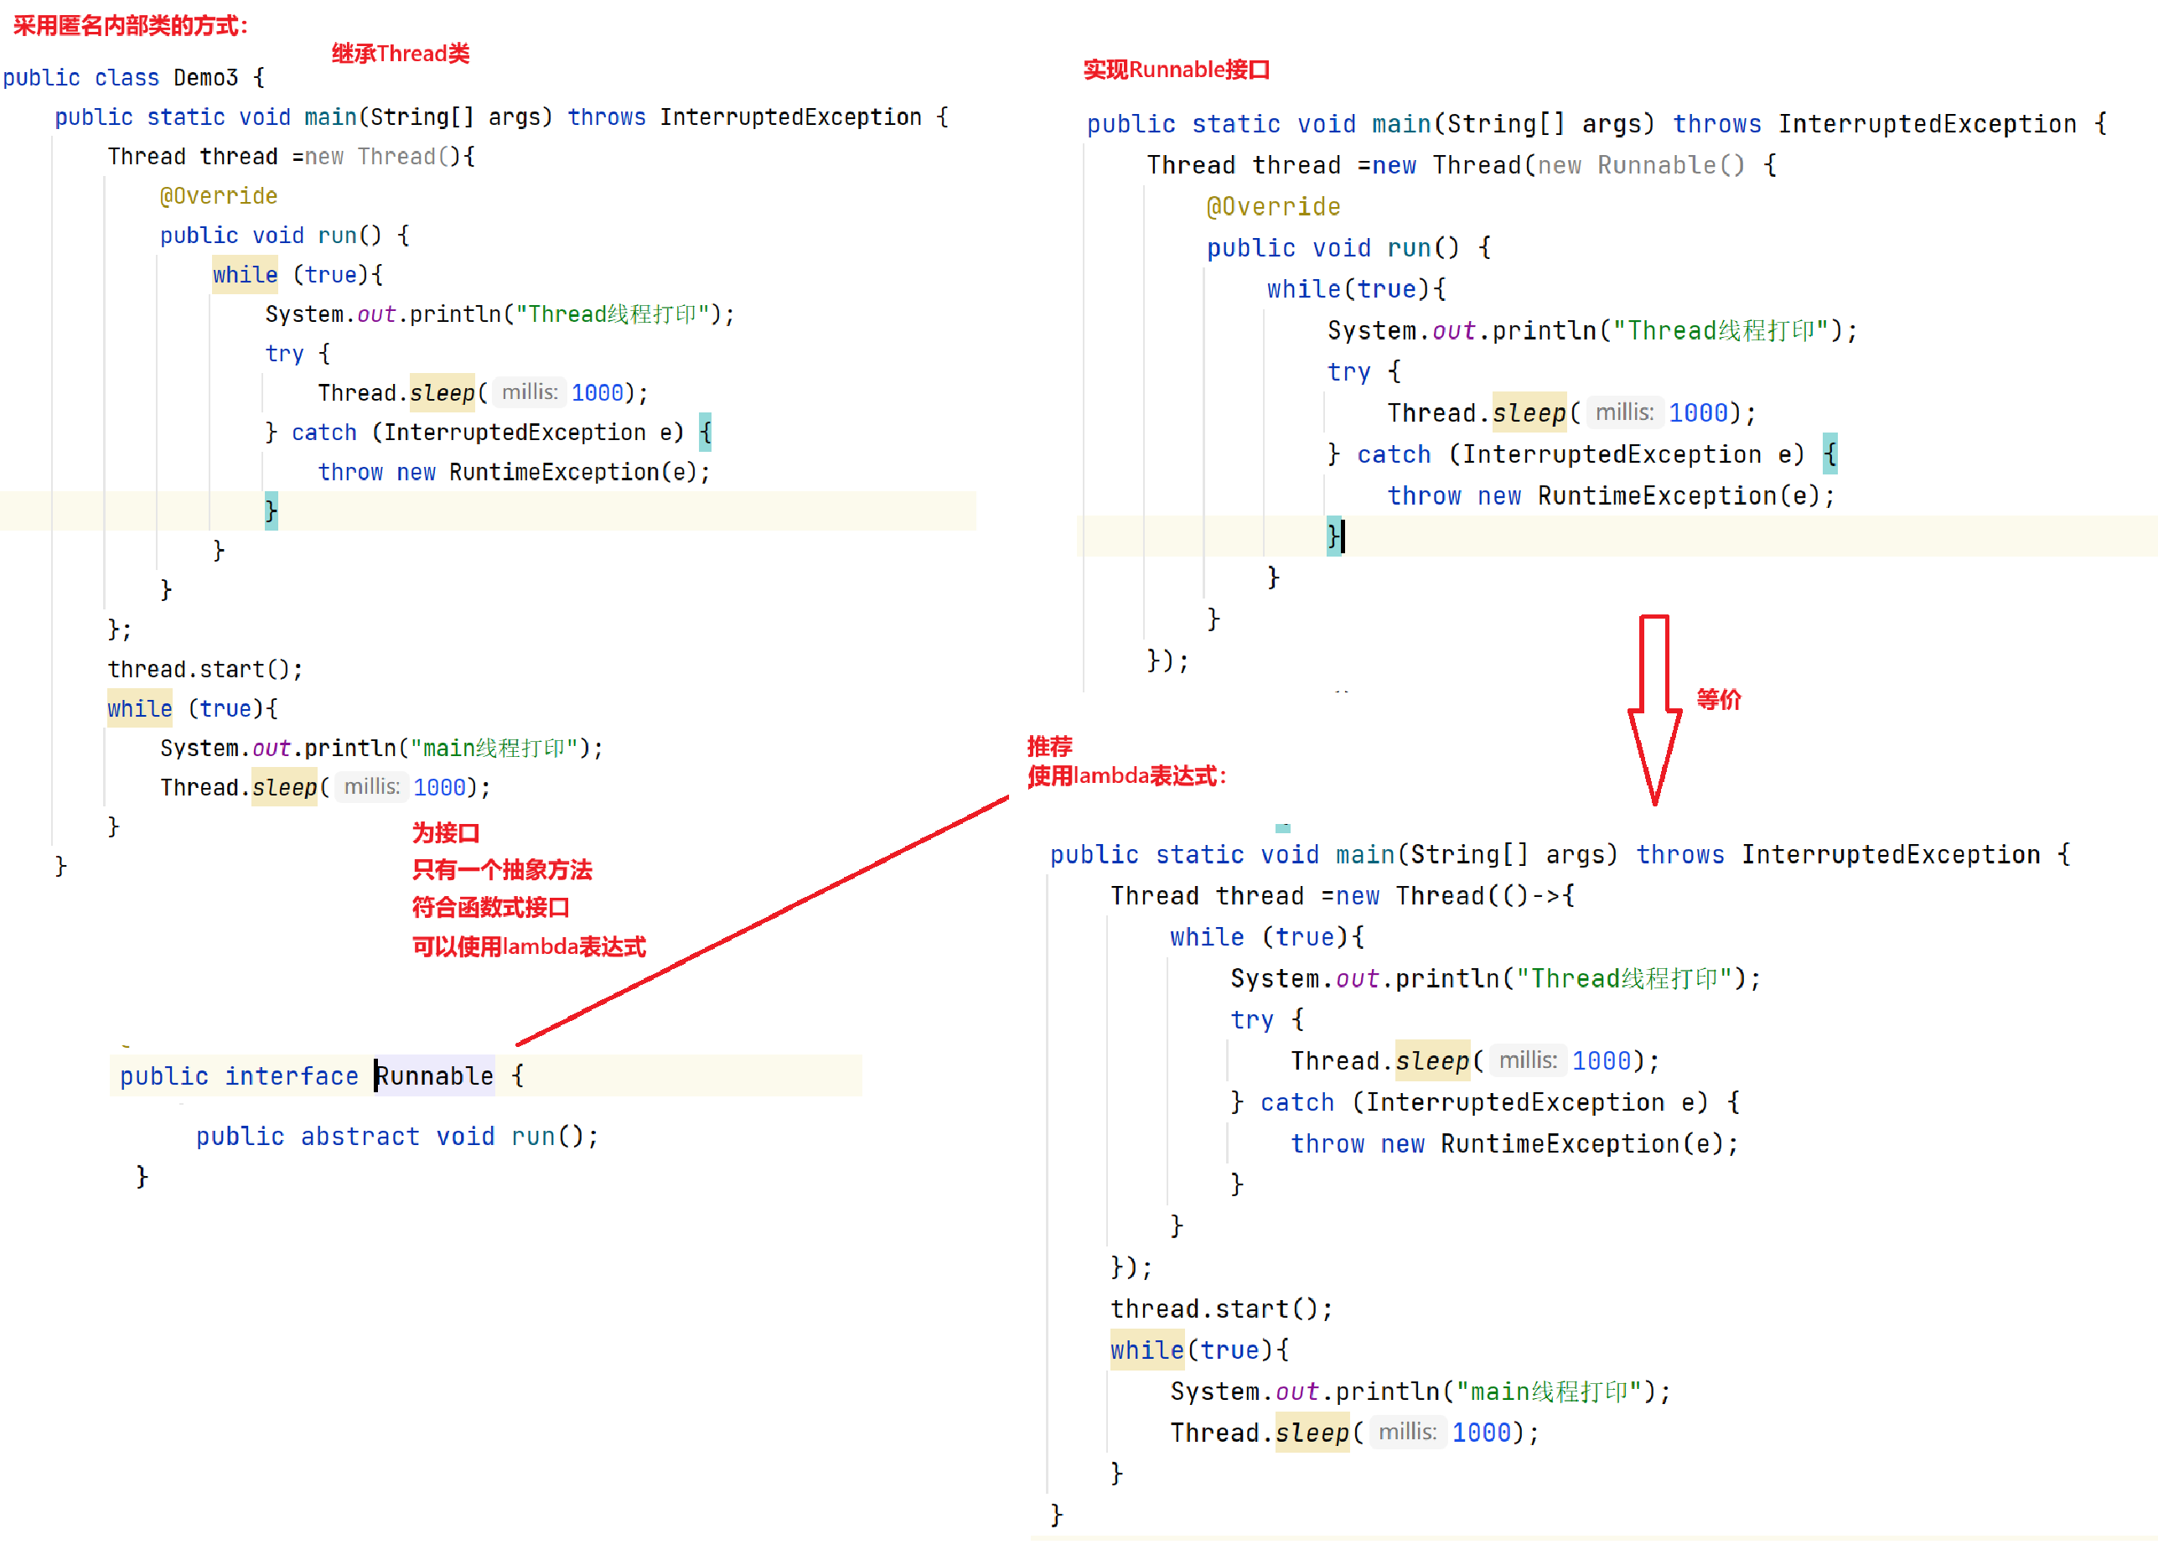Click the 符合函数式接口 red note

point(490,907)
